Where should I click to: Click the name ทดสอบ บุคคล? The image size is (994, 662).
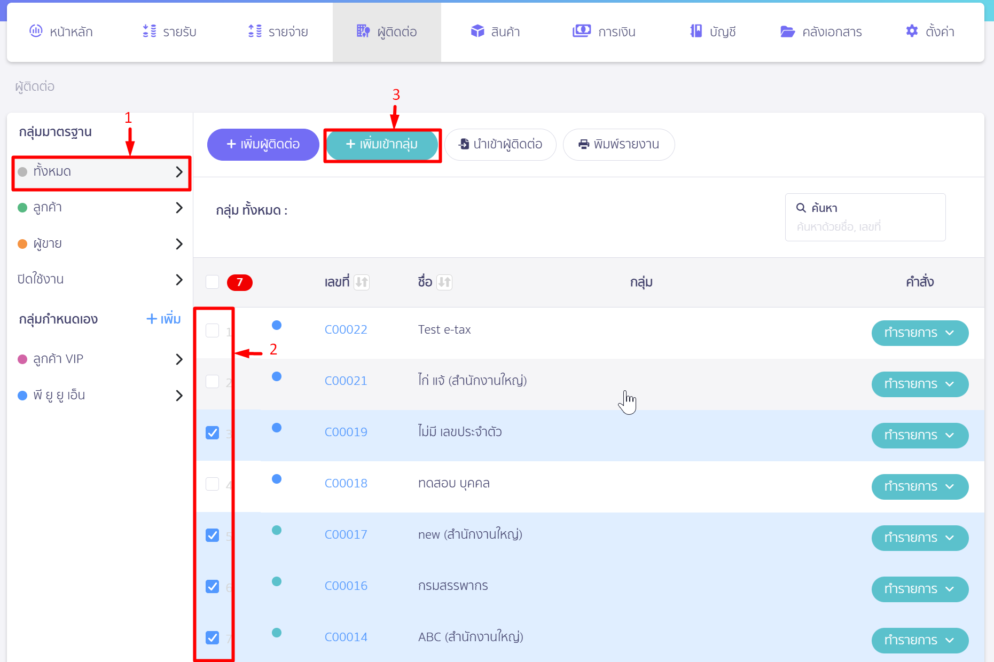coord(454,484)
